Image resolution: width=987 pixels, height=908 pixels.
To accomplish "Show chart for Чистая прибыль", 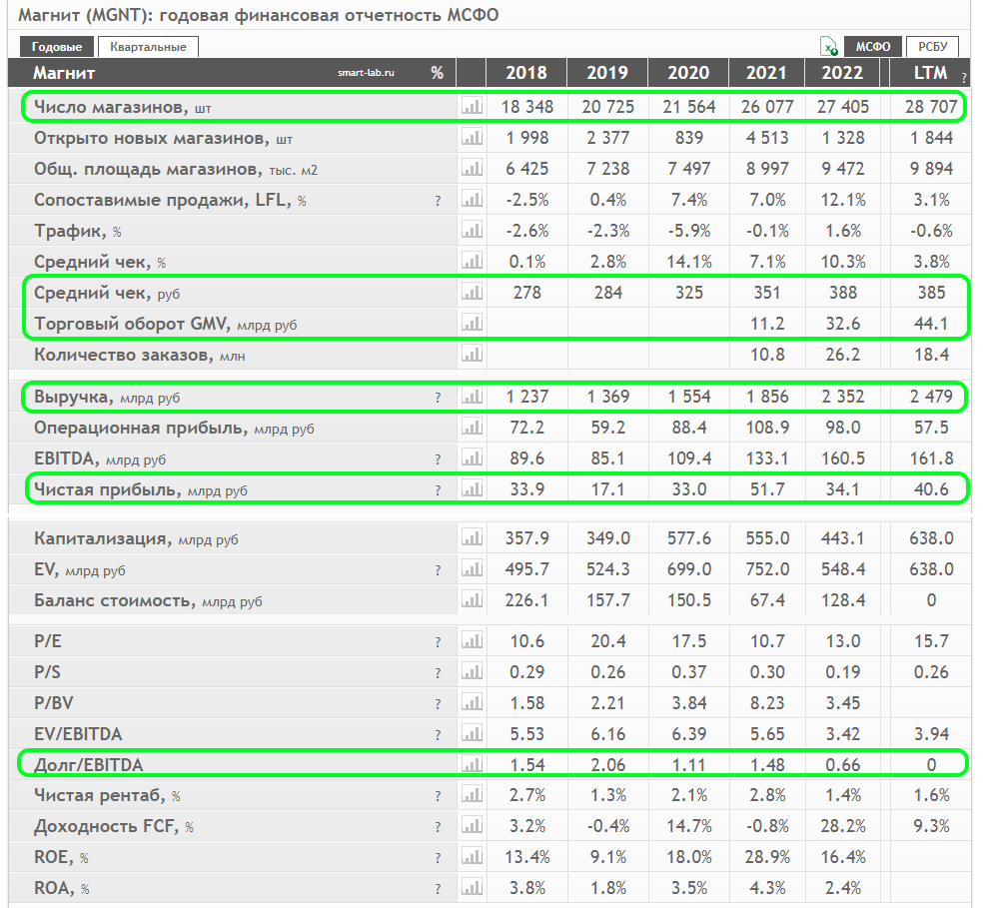I will point(472,488).
